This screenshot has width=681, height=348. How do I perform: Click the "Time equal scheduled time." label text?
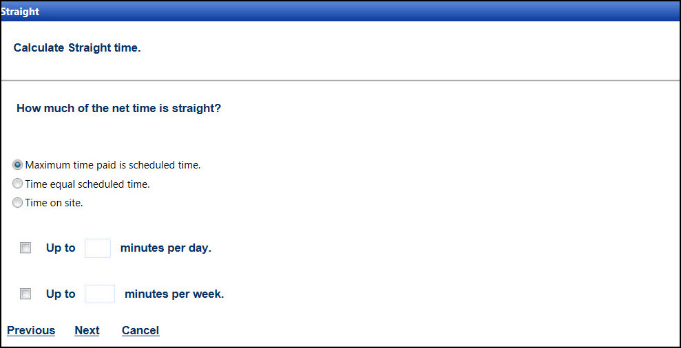[87, 184]
